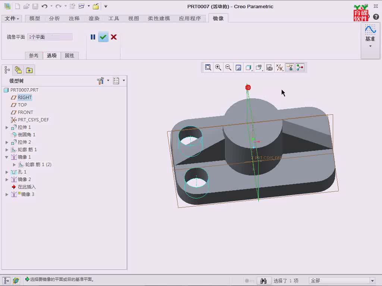382x286 pixels.
Task: Open the 属性 panel tab
Action: 69,55
